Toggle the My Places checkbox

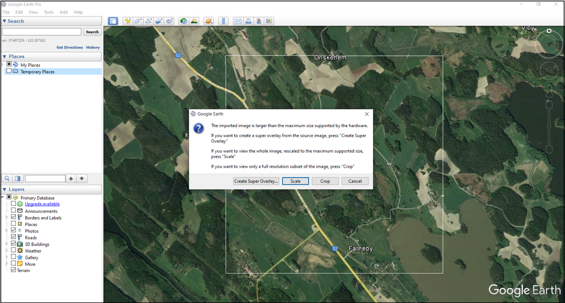pos(9,64)
